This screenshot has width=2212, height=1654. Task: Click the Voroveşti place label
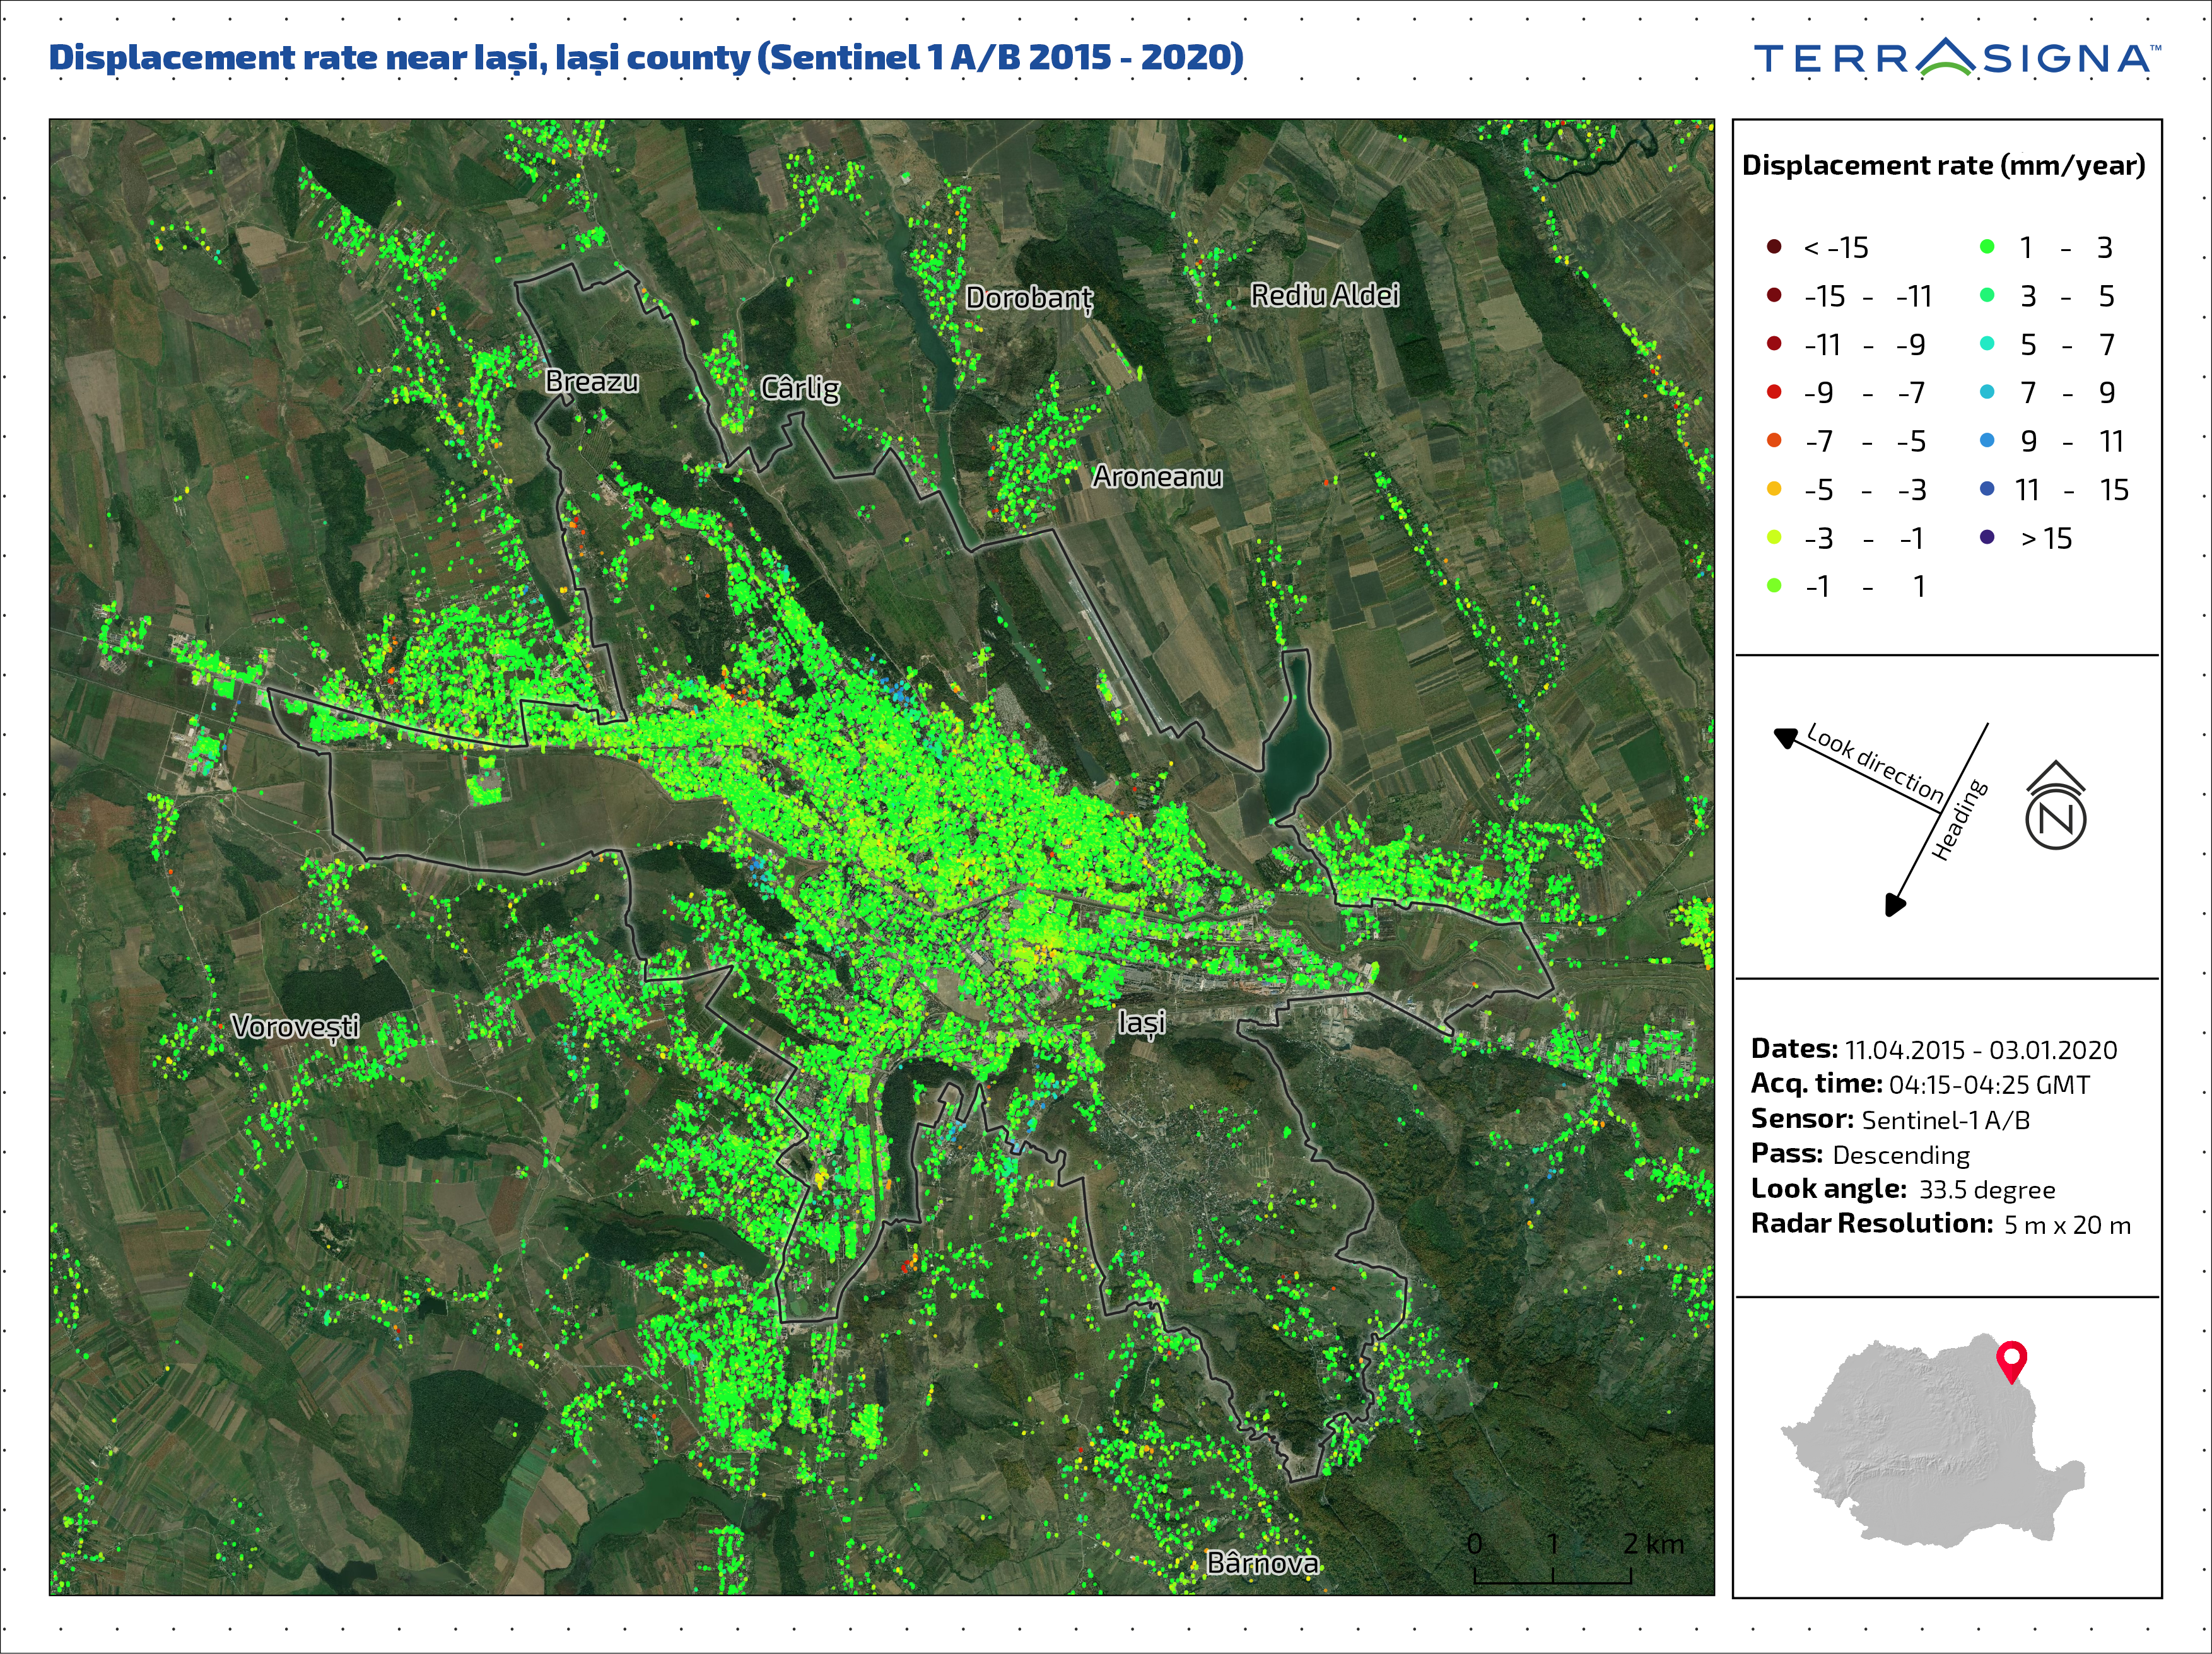point(295,1026)
